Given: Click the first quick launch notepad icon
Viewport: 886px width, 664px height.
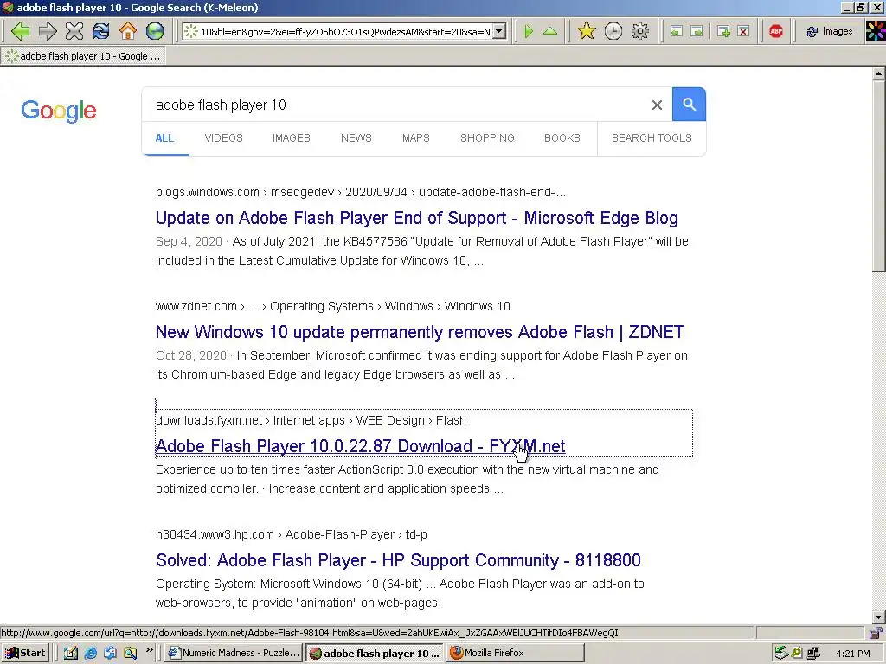Looking at the screenshot, I should (x=71, y=653).
